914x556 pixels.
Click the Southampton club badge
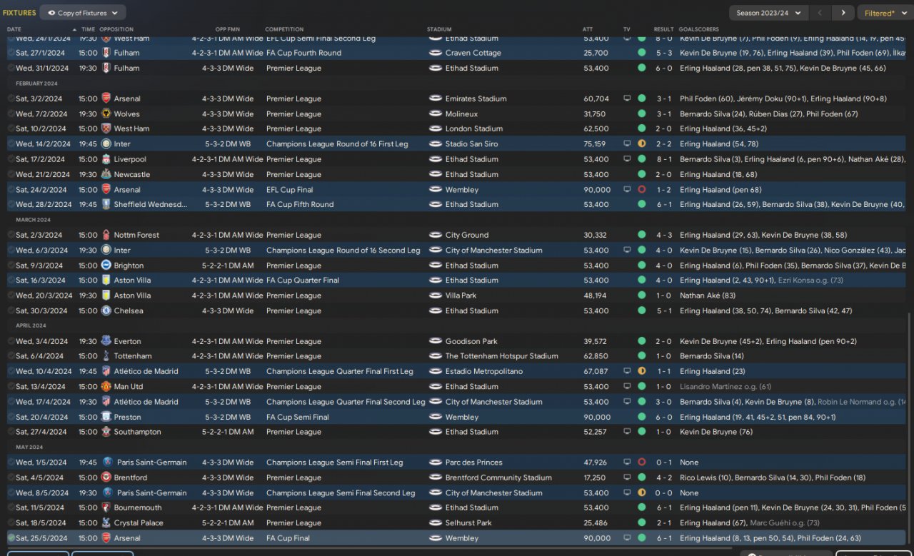click(x=106, y=431)
